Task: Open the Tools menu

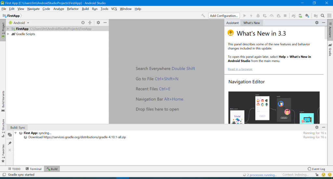Action: tap(104, 9)
